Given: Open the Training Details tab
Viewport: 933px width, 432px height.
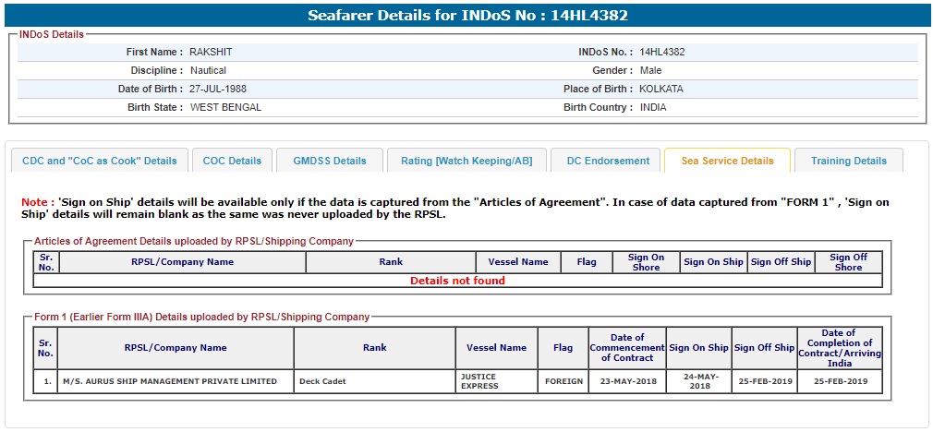Looking at the screenshot, I should coord(848,161).
